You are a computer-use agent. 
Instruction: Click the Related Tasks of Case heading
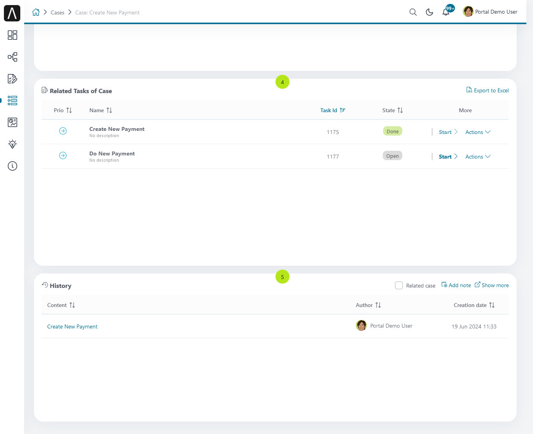point(81,91)
